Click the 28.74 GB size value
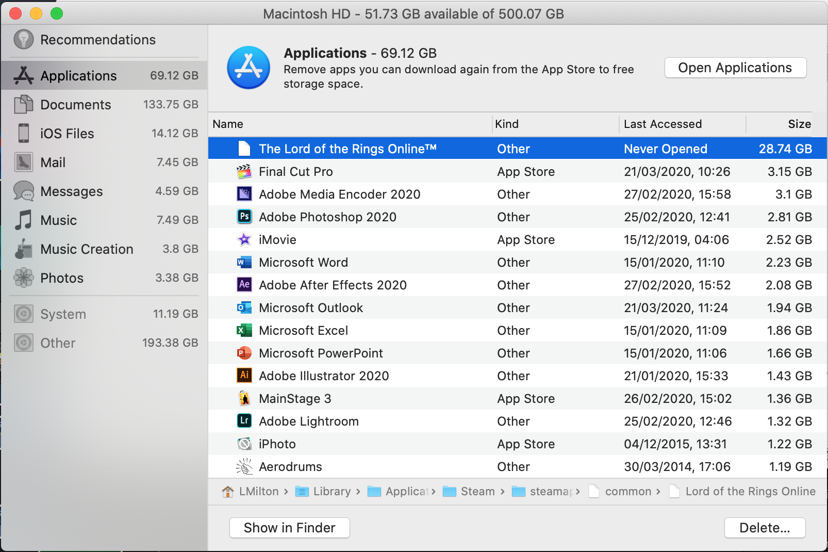This screenshot has width=828, height=552. (785, 149)
